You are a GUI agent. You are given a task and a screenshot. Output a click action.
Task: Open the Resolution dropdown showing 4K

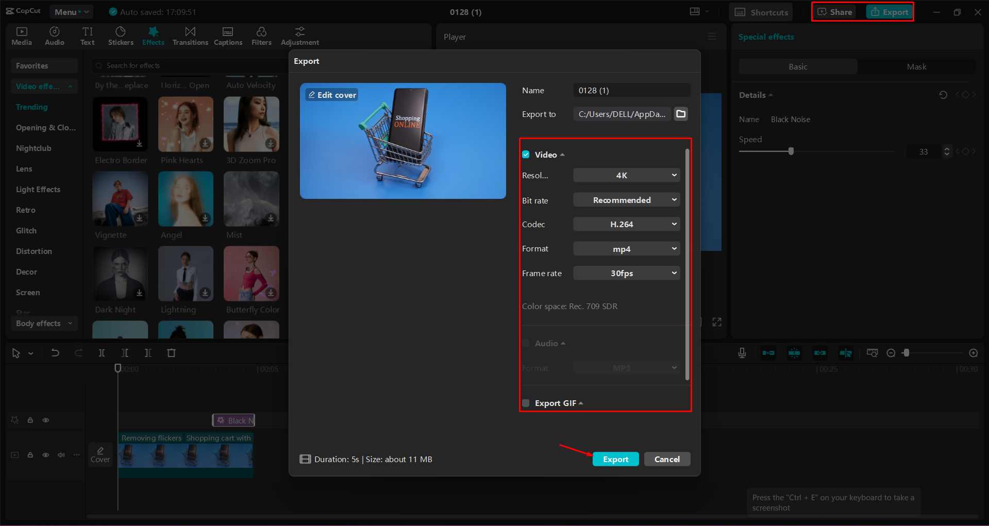point(627,175)
